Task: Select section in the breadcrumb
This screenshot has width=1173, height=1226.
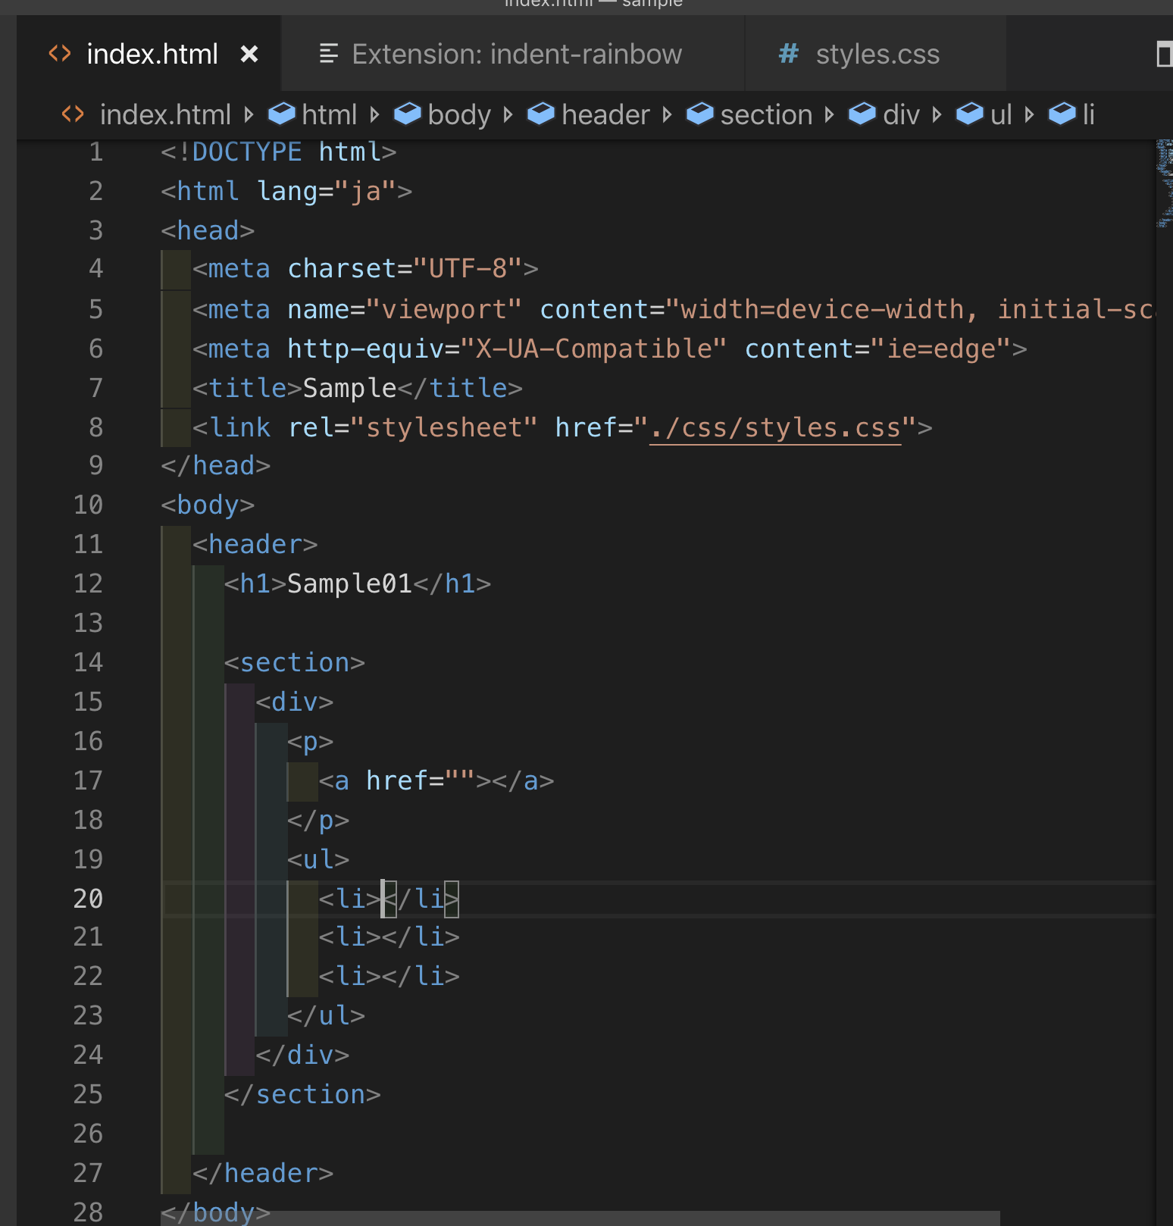Action: (x=766, y=115)
